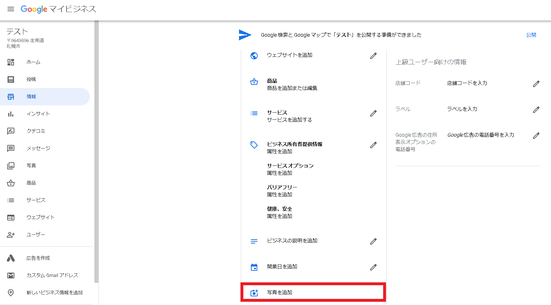The width and height of the screenshot is (551, 305).
Task: Click サービスを追加する text
Action: (x=289, y=120)
